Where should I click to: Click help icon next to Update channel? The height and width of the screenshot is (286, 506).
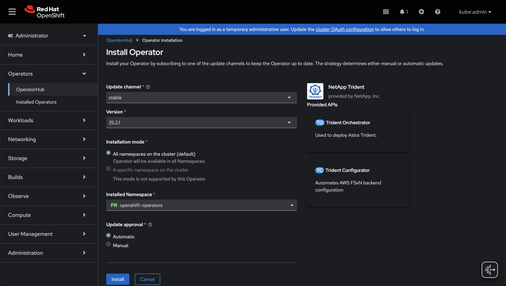pyautogui.click(x=148, y=87)
